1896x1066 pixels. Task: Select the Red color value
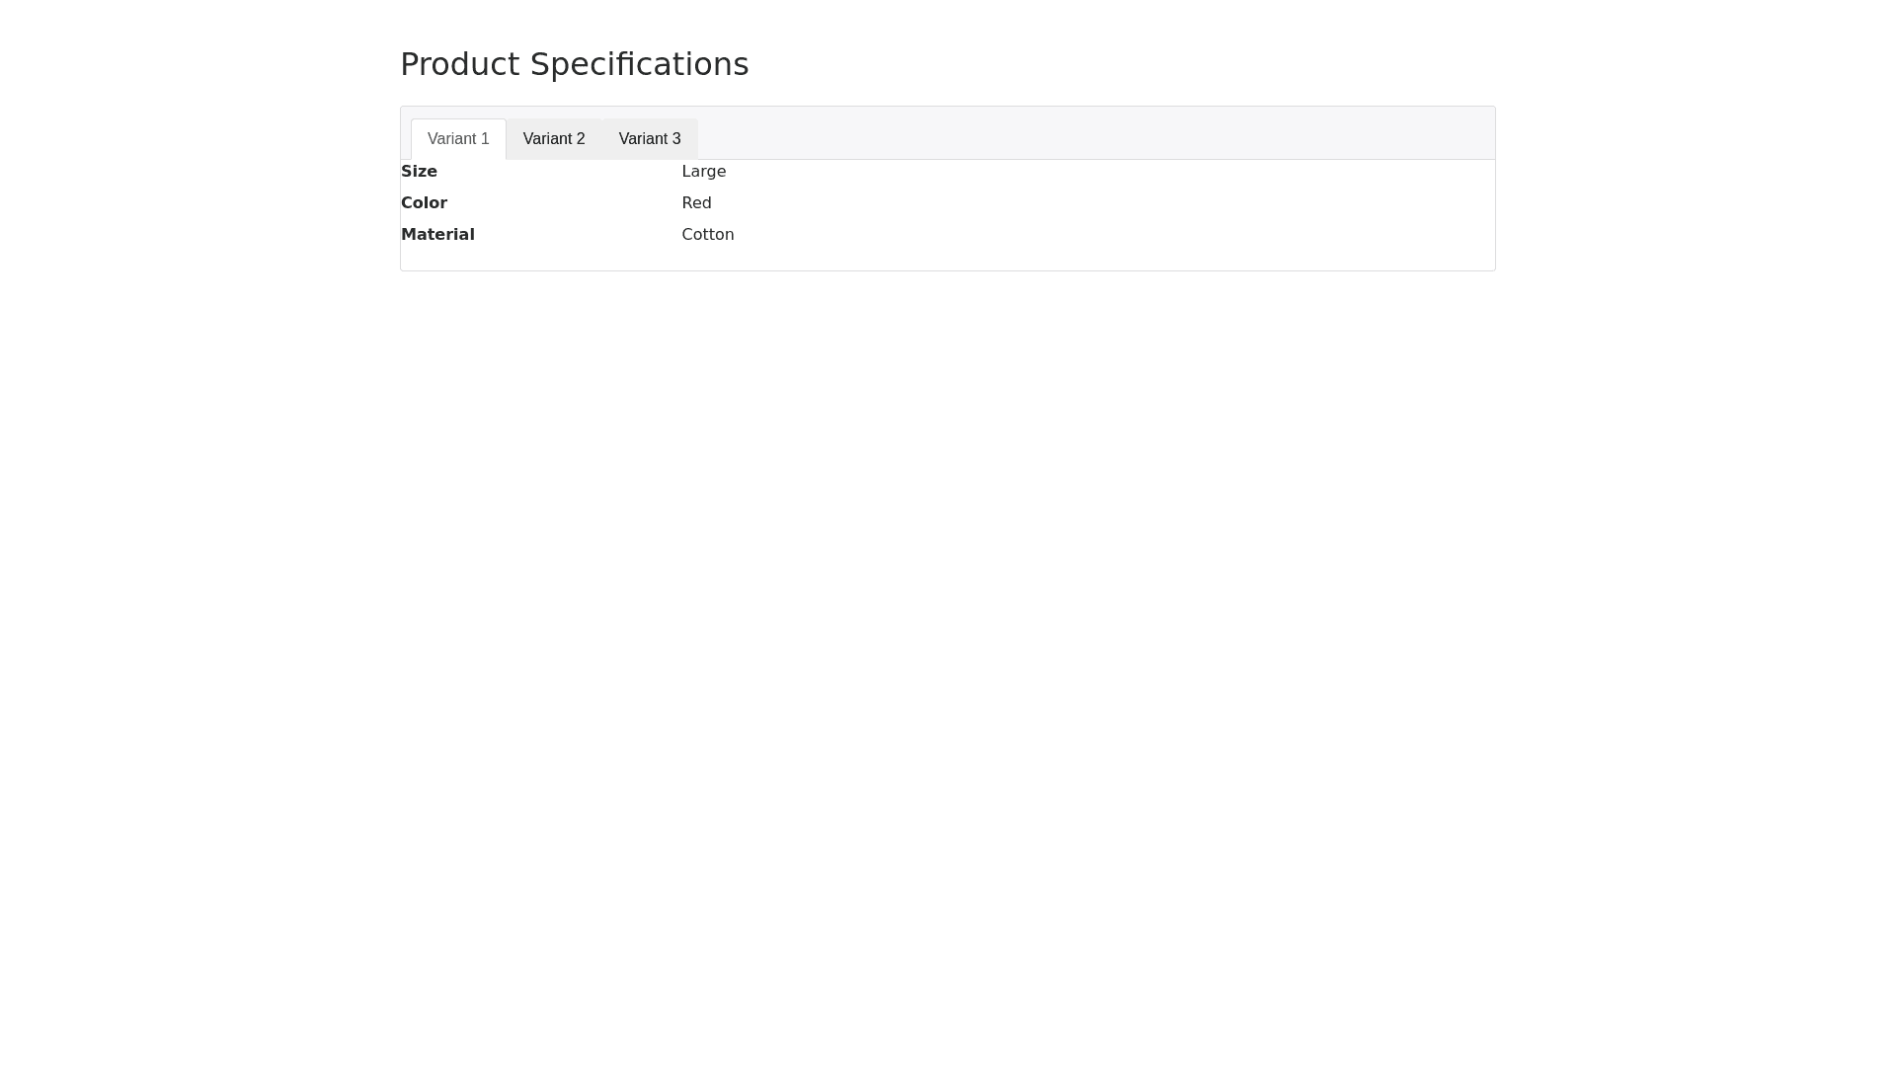click(696, 203)
